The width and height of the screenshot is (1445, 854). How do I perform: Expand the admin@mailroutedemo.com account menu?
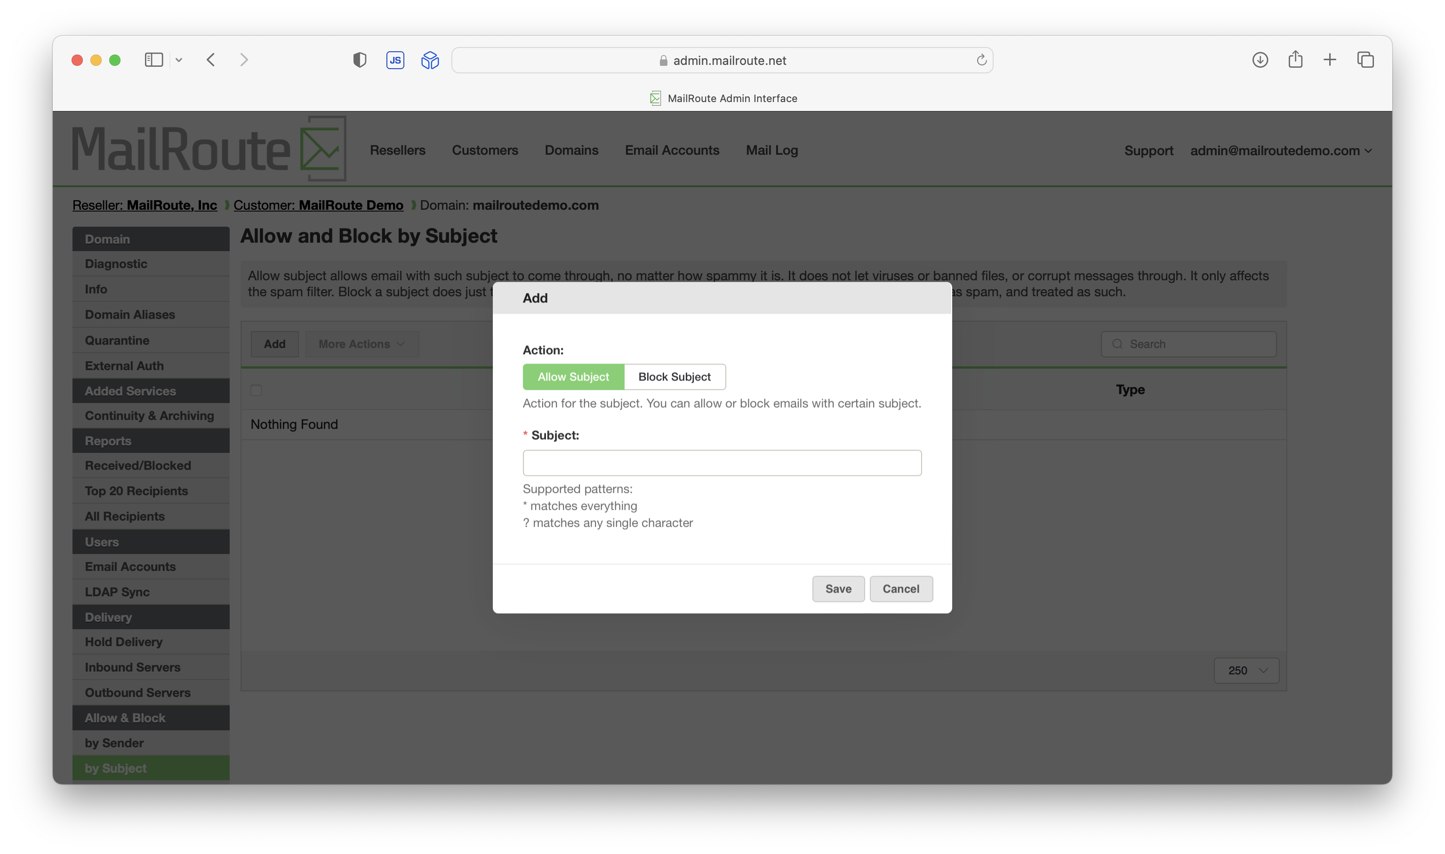[x=1280, y=150]
